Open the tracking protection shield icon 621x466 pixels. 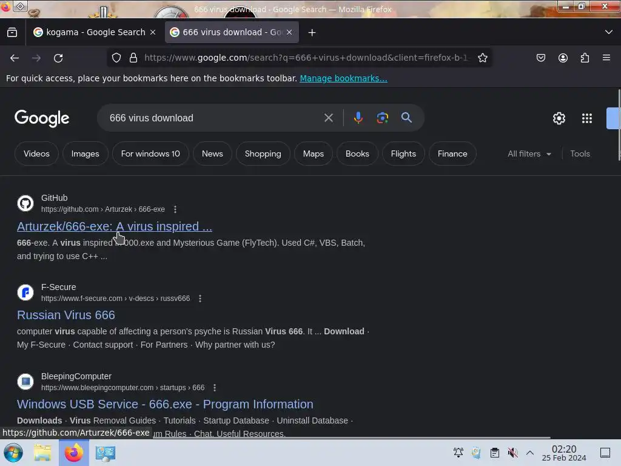point(116,58)
